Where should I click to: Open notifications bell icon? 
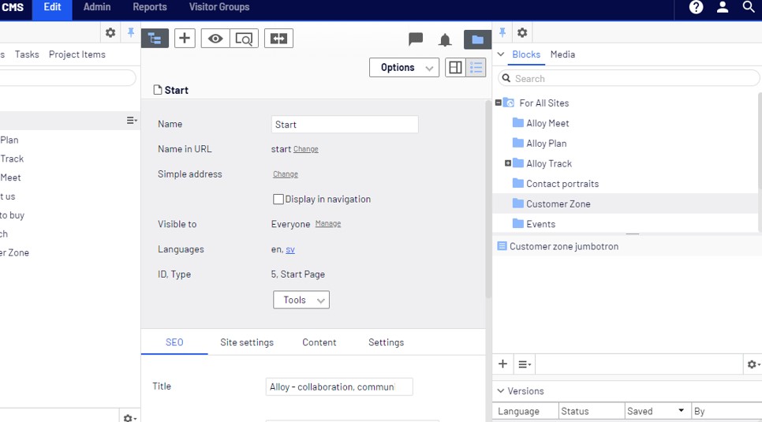[445, 39]
